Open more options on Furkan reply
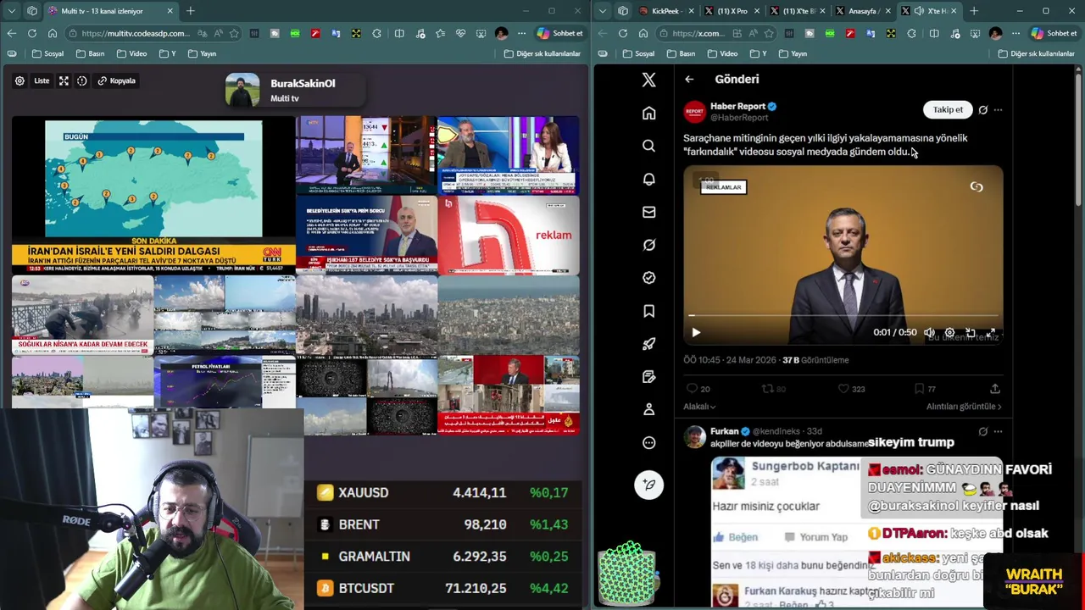 point(998,431)
